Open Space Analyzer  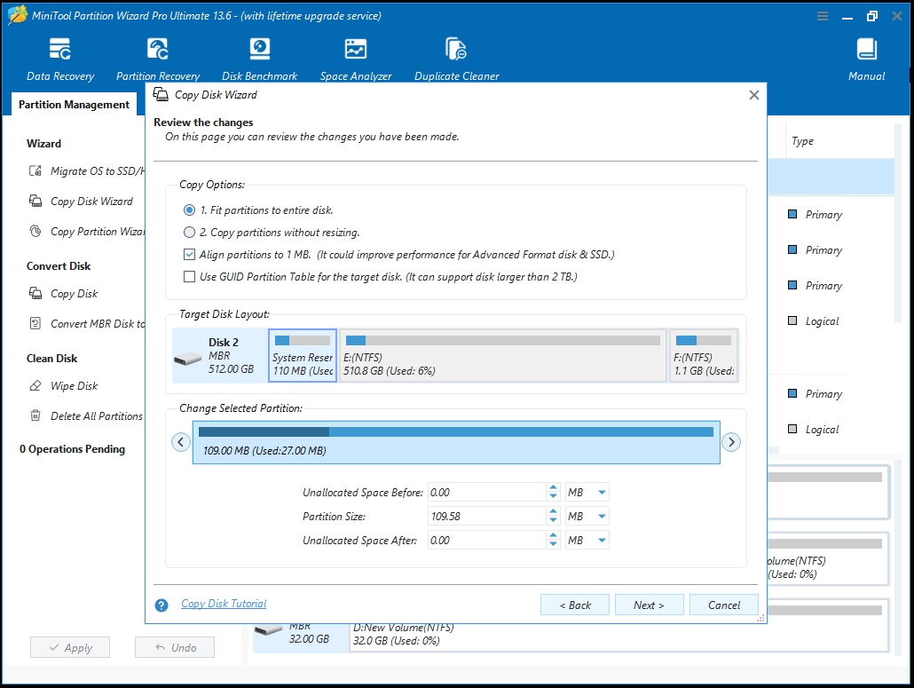356,59
